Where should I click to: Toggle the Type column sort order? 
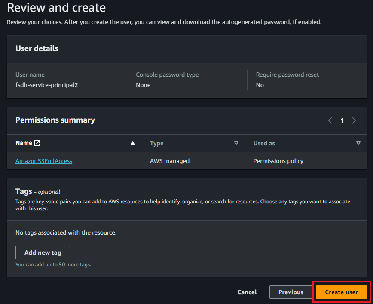236,143
